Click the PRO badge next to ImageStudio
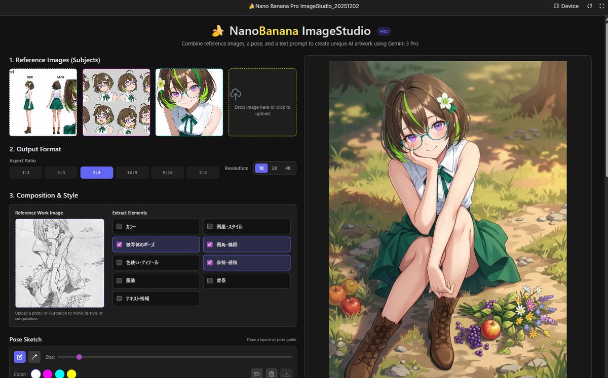The height and width of the screenshot is (378, 608). tap(384, 31)
